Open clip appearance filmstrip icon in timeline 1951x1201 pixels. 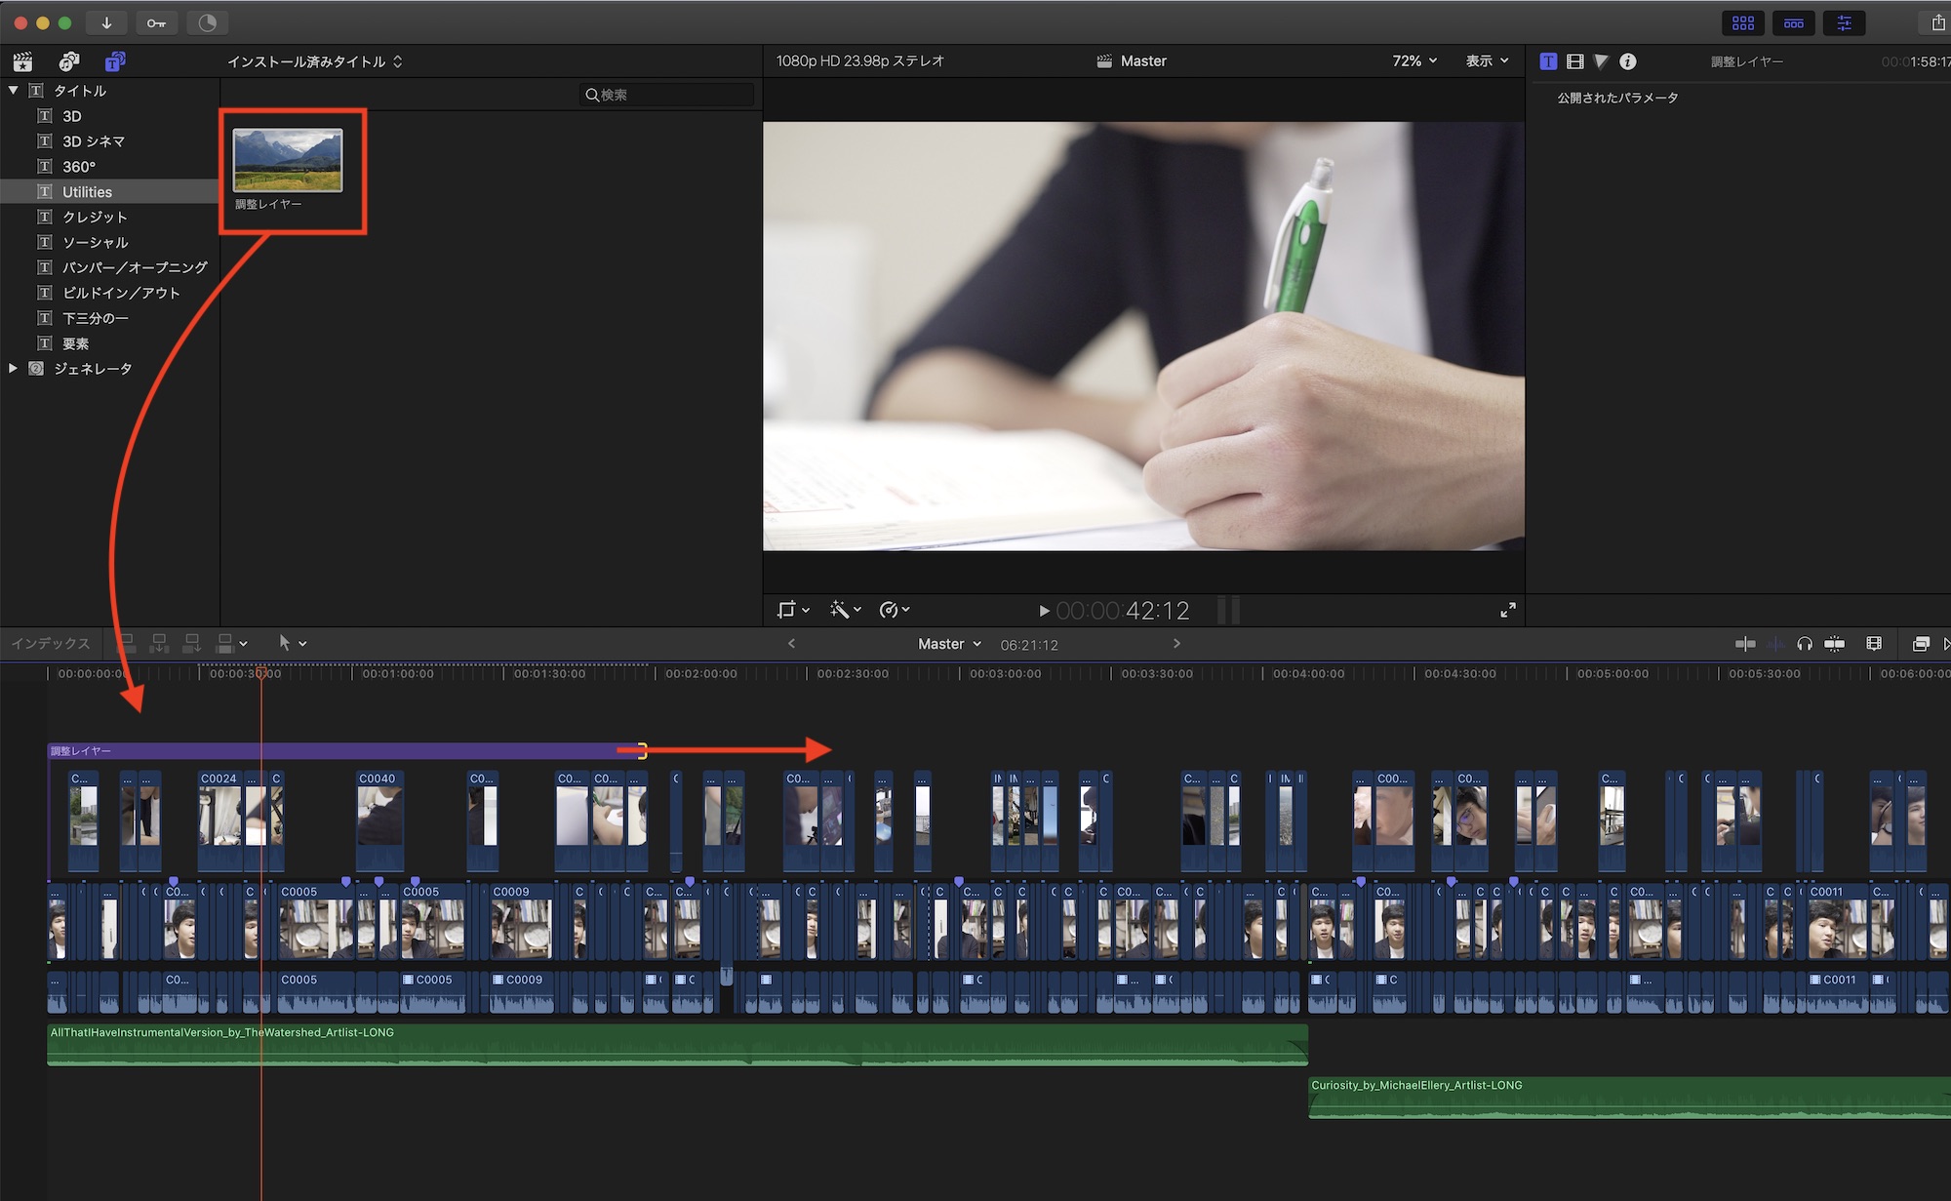click(1873, 643)
